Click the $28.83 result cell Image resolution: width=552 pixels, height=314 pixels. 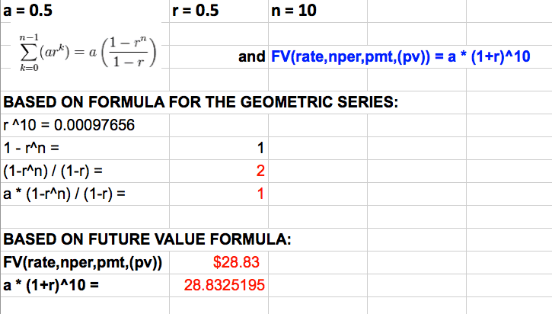[237, 263]
